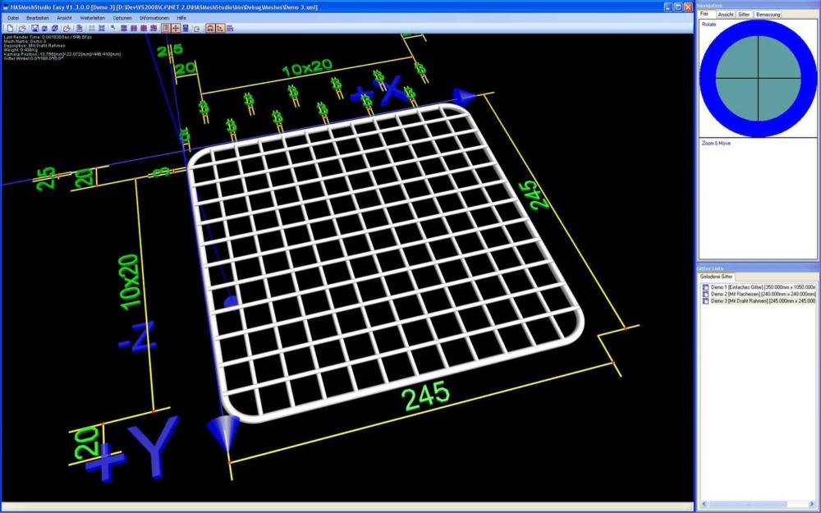This screenshot has width=821, height=513.
Task: Select the highlighted pan/move toolbar icon
Action: 174,28
